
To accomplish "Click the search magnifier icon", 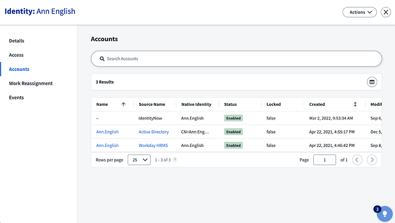I will coord(102,59).
